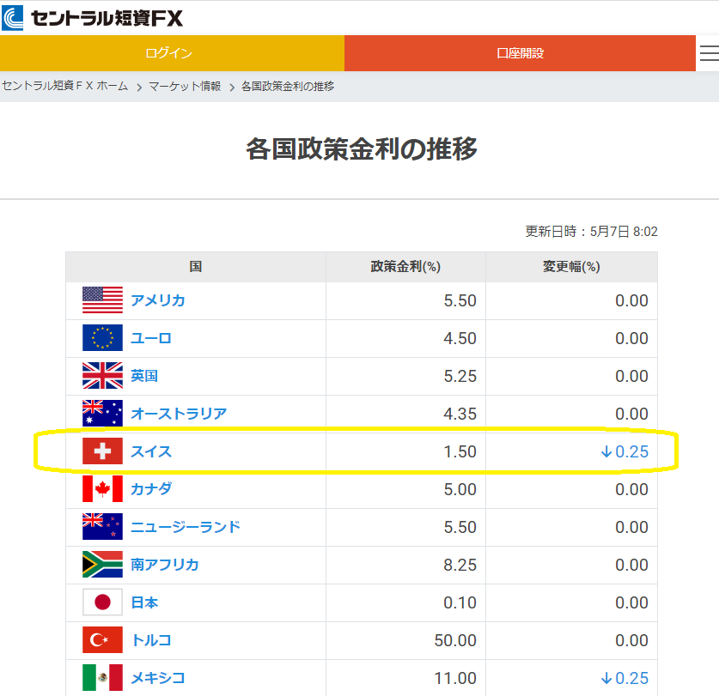
Task: Click the 口座開設 button
Action: click(x=520, y=53)
